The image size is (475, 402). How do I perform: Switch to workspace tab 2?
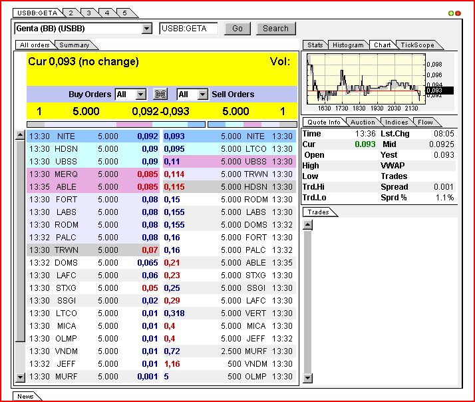click(x=71, y=13)
